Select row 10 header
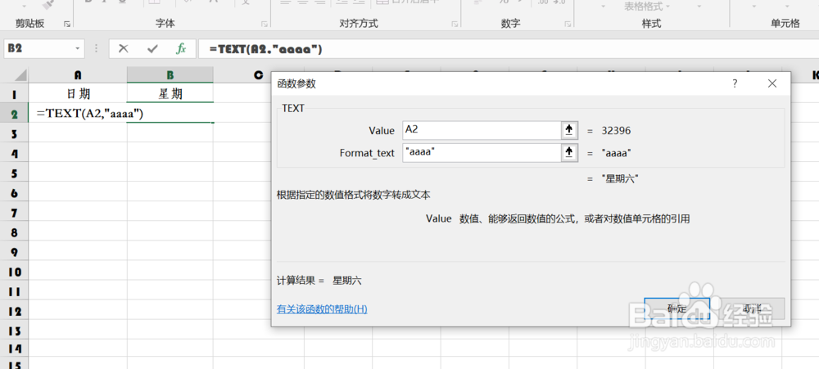819x369 pixels. pyautogui.click(x=14, y=272)
